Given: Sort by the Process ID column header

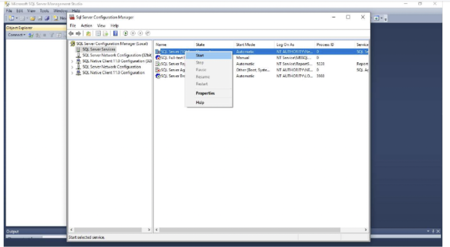Looking at the screenshot, I should point(334,45).
